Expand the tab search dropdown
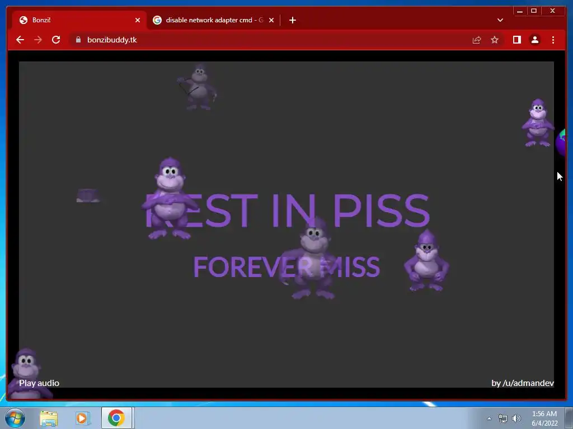Screen dimensions: 573x429 click(x=500, y=20)
